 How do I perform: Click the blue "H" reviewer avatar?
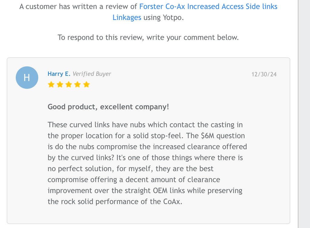[x=27, y=78]
